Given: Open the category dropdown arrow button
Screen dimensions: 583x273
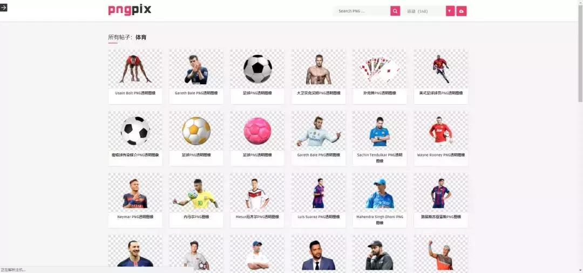Looking at the screenshot, I should 450,11.
